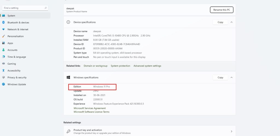Open Windows Update settings
Image resolution: width=280 pixels, height=136 pixels.
coord(25,84)
